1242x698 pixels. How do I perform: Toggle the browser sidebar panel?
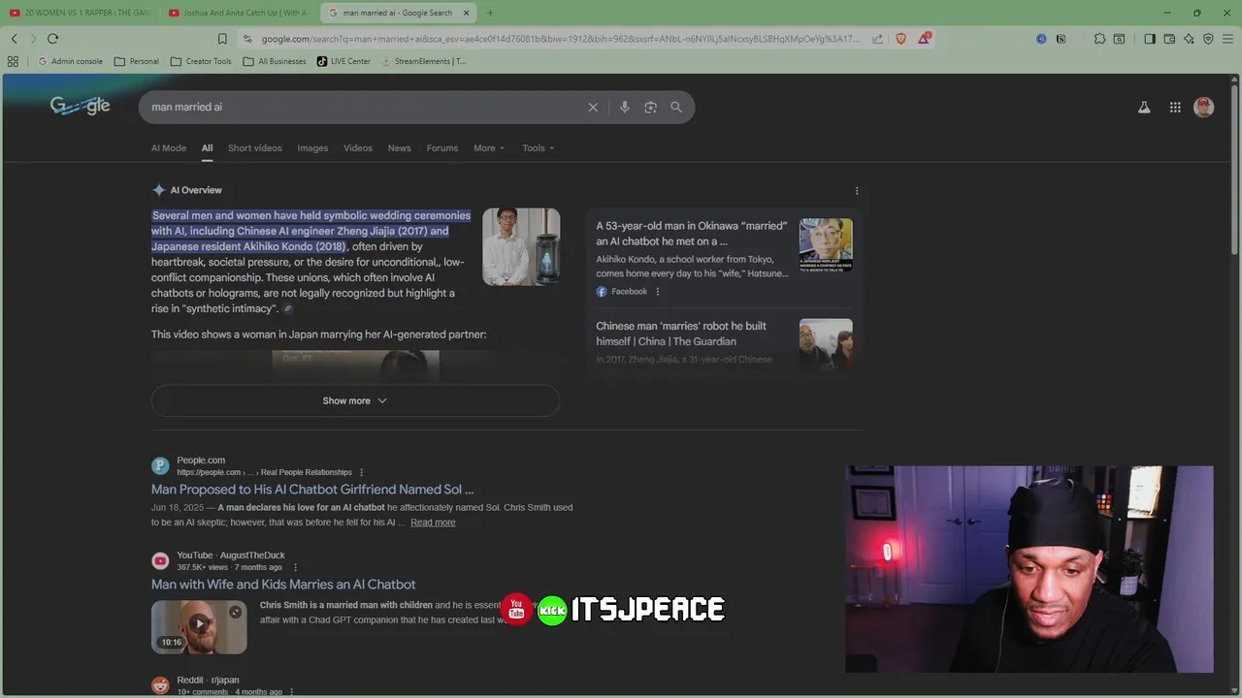coord(1150,39)
